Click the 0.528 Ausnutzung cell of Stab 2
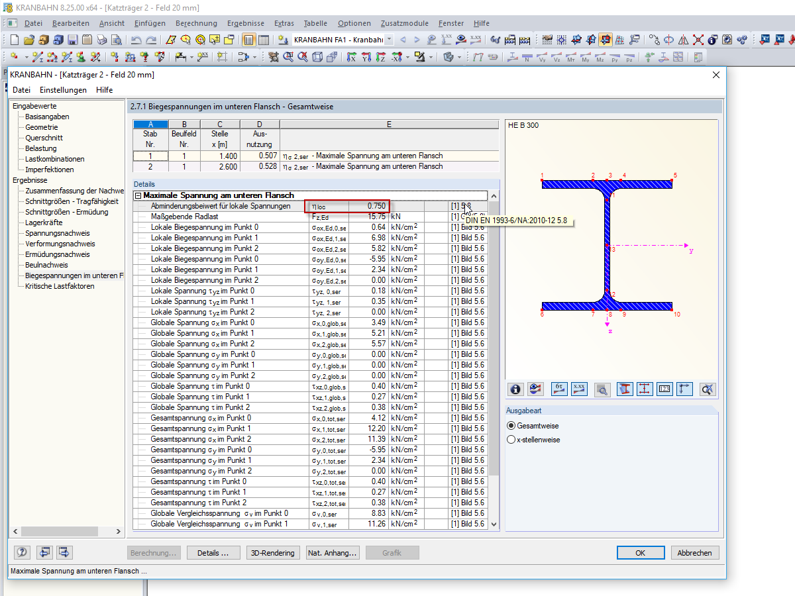Viewport: 795px width, 596px height. (x=259, y=166)
